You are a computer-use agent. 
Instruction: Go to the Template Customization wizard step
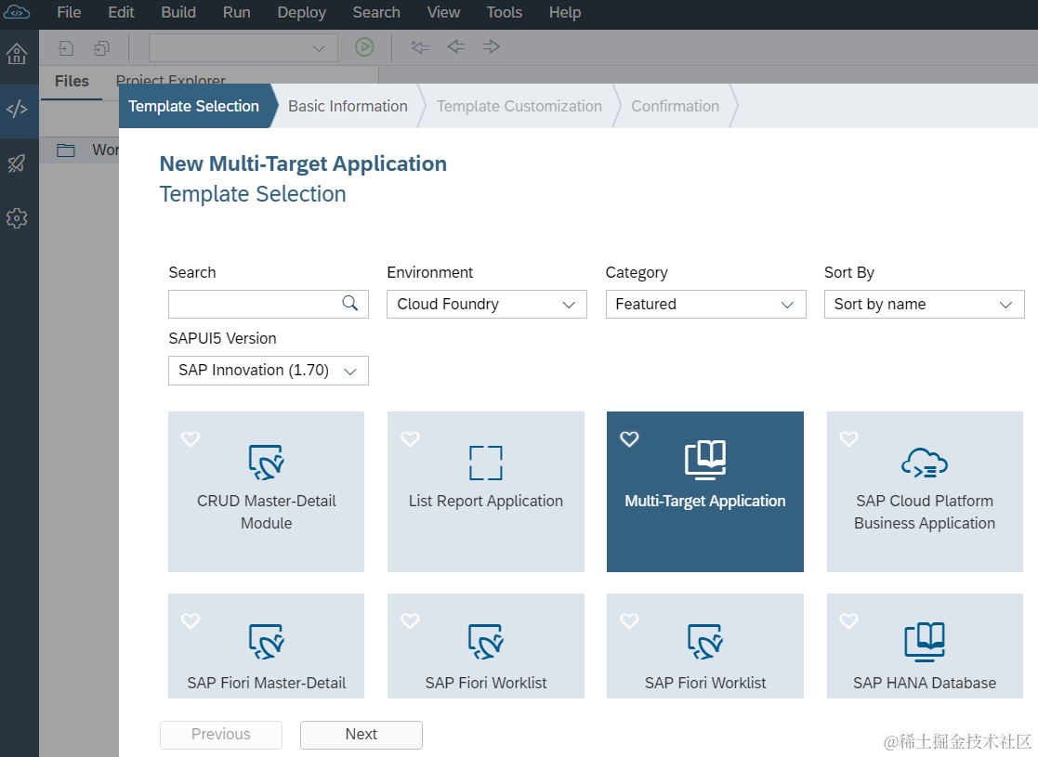519,106
